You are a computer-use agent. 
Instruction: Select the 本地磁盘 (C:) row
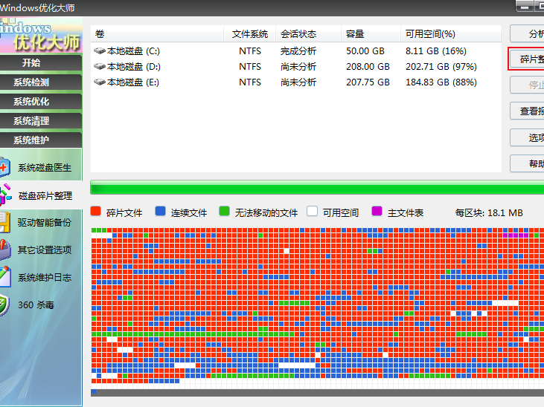(x=296, y=51)
